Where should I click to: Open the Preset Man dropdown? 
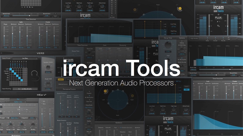pos(18,99)
